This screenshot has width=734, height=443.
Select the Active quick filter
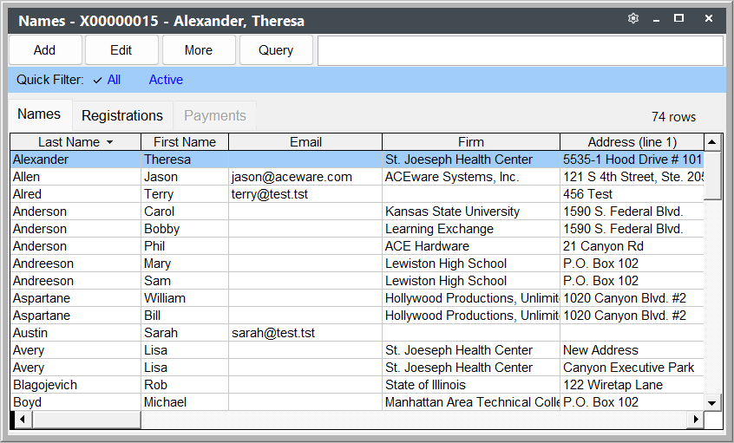(166, 80)
